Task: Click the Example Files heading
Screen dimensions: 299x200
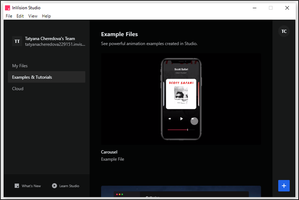Action: [120, 34]
